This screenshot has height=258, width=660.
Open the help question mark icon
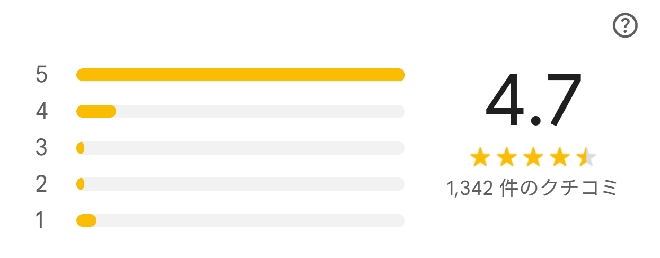click(625, 25)
